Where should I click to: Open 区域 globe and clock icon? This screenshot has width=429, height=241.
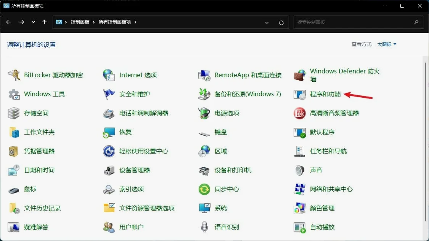(204, 151)
